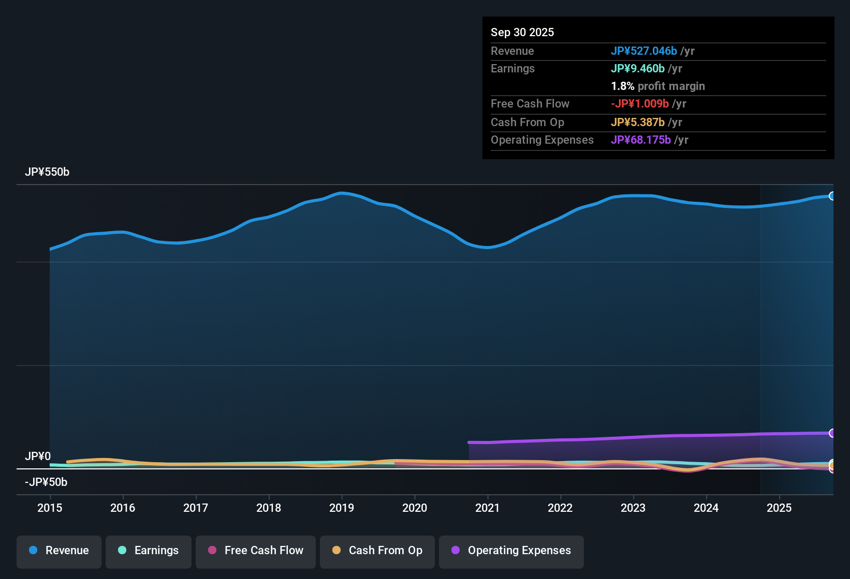Select the 2025 year label on the axis
Image resolution: width=850 pixels, height=579 pixels.
coord(780,508)
